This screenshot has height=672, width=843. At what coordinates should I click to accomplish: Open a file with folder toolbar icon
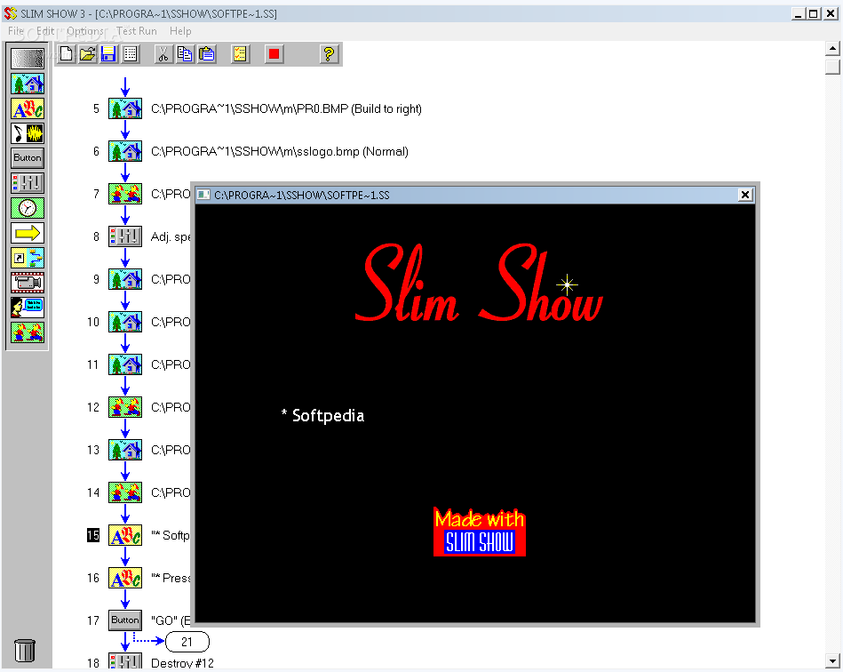(x=88, y=54)
